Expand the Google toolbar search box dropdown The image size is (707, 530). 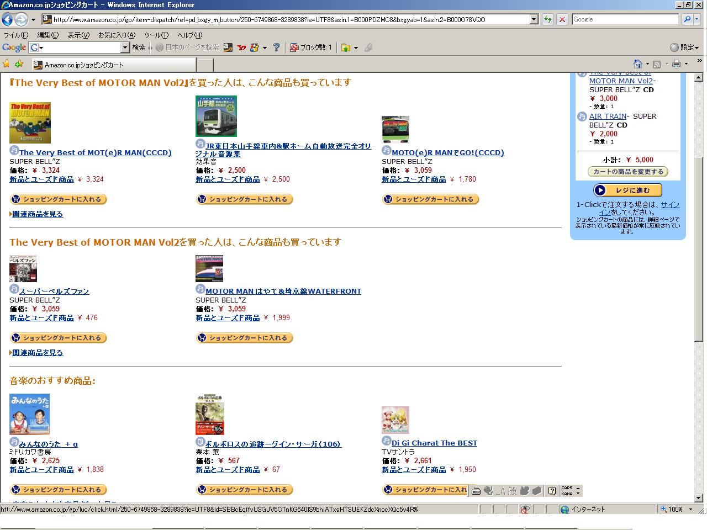click(x=125, y=47)
